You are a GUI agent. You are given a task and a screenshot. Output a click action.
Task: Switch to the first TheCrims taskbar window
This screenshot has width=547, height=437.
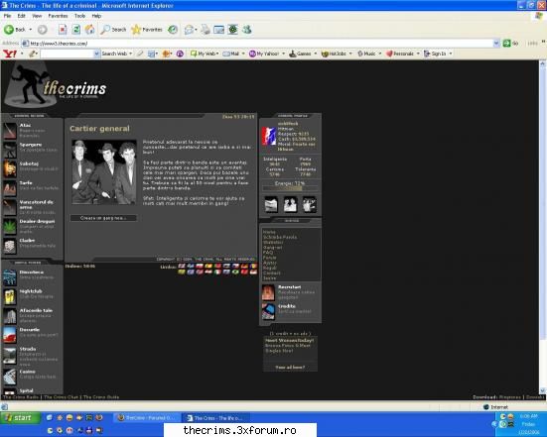pos(147,418)
